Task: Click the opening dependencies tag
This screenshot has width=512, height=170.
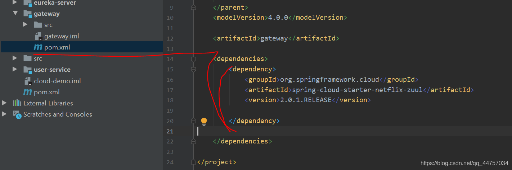Action: [x=241, y=58]
